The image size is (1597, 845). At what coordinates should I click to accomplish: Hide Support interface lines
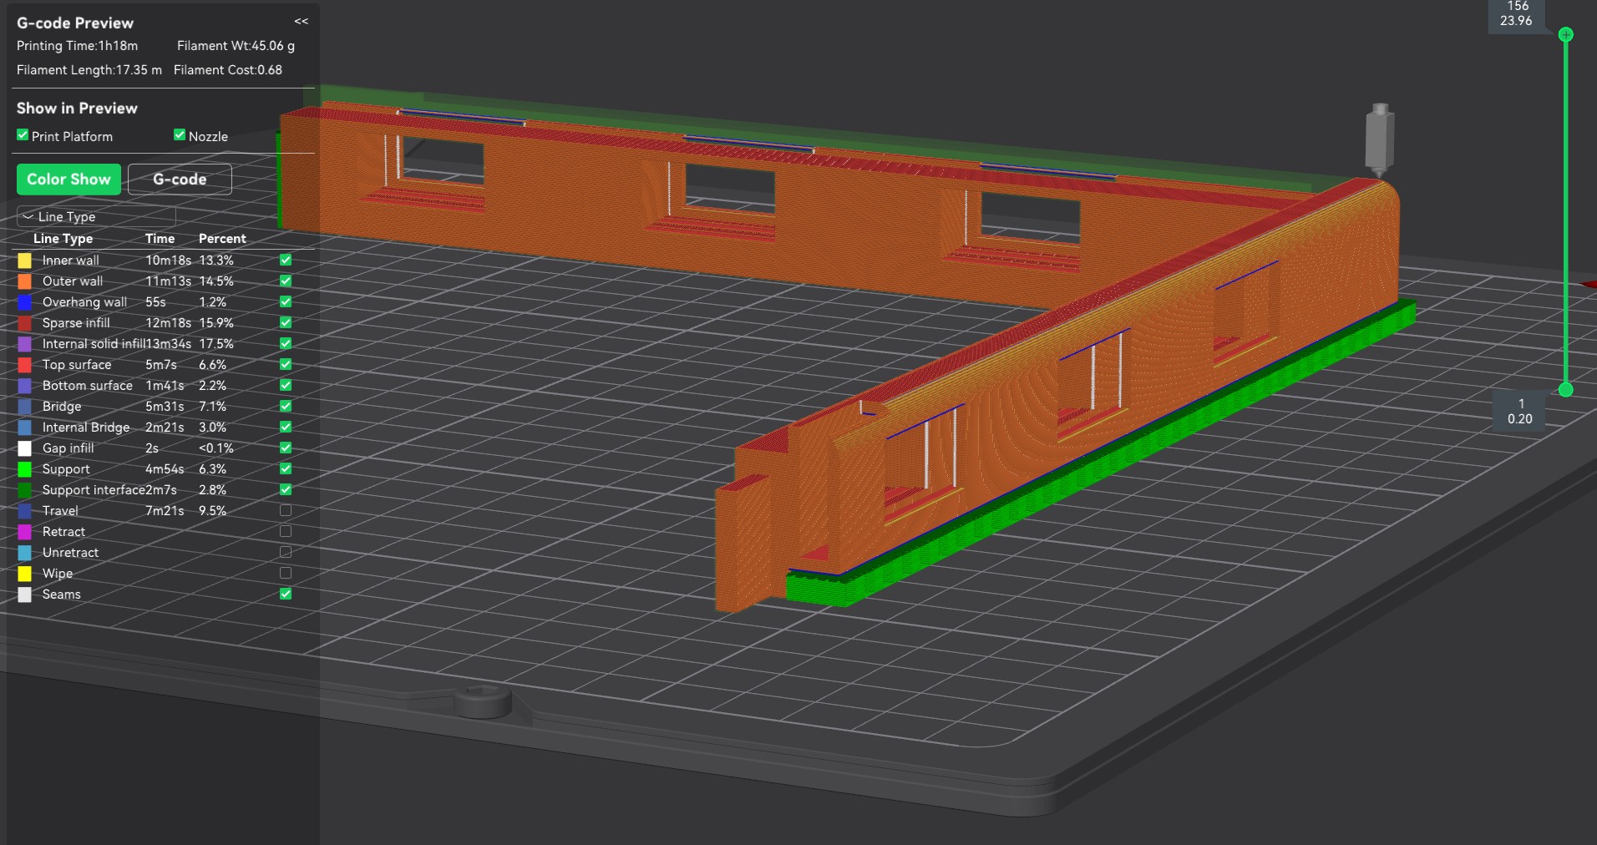coord(286,489)
